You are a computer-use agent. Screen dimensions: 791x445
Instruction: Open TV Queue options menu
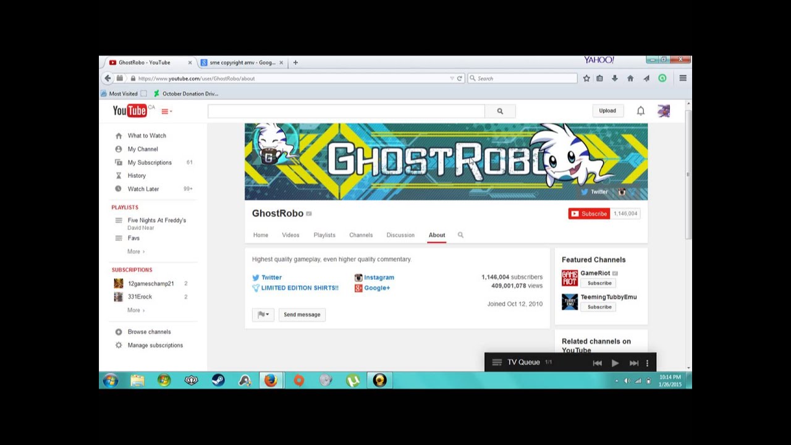tap(647, 363)
